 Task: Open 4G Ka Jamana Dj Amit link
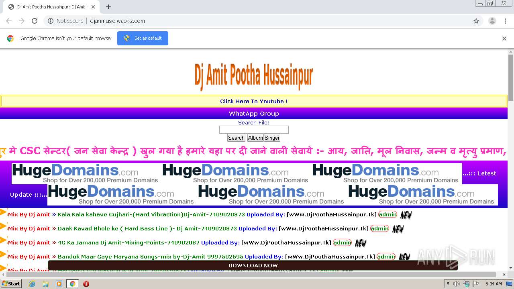click(x=128, y=243)
